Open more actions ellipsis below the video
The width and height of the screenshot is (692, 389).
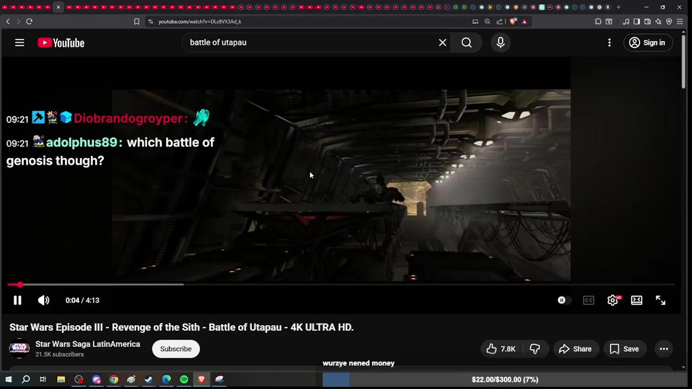click(664, 349)
